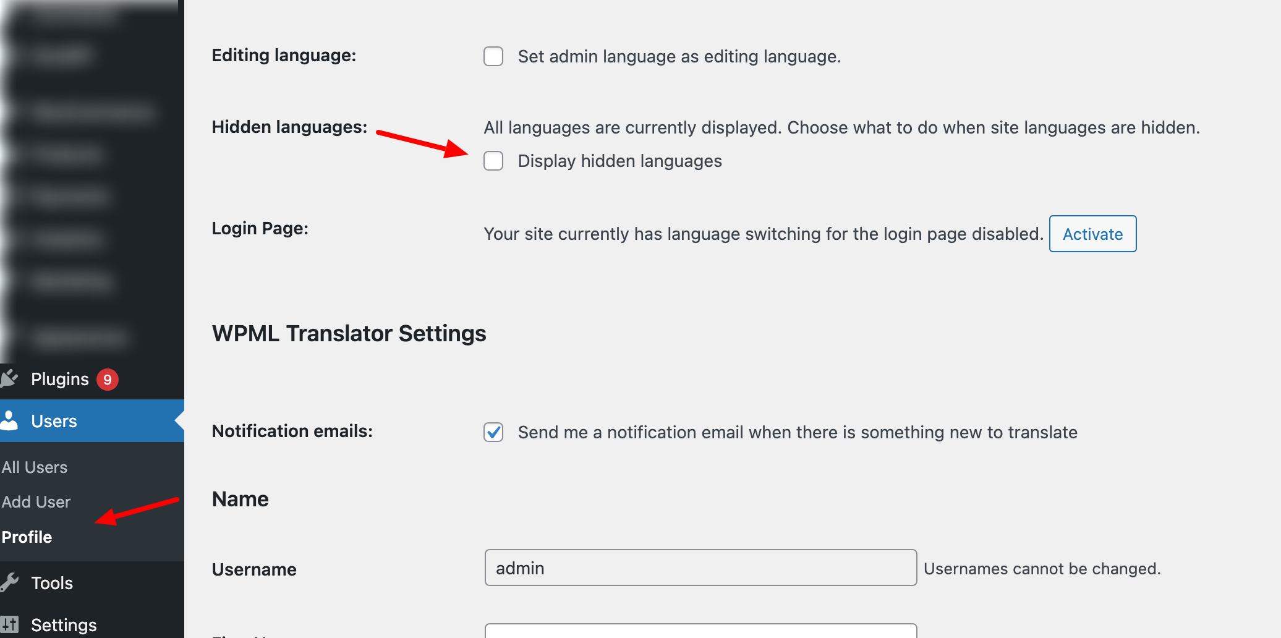Viewport: 1281px width, 638px height.
Task: Open the Tools menu label
Action: (52, 583)
